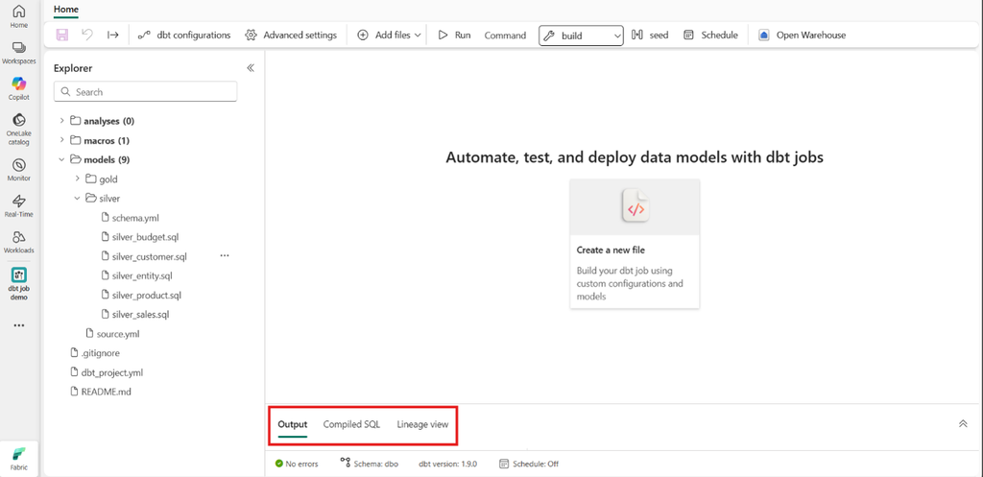Click the Save disk icon
983x477 pixels.
[62, 36]
